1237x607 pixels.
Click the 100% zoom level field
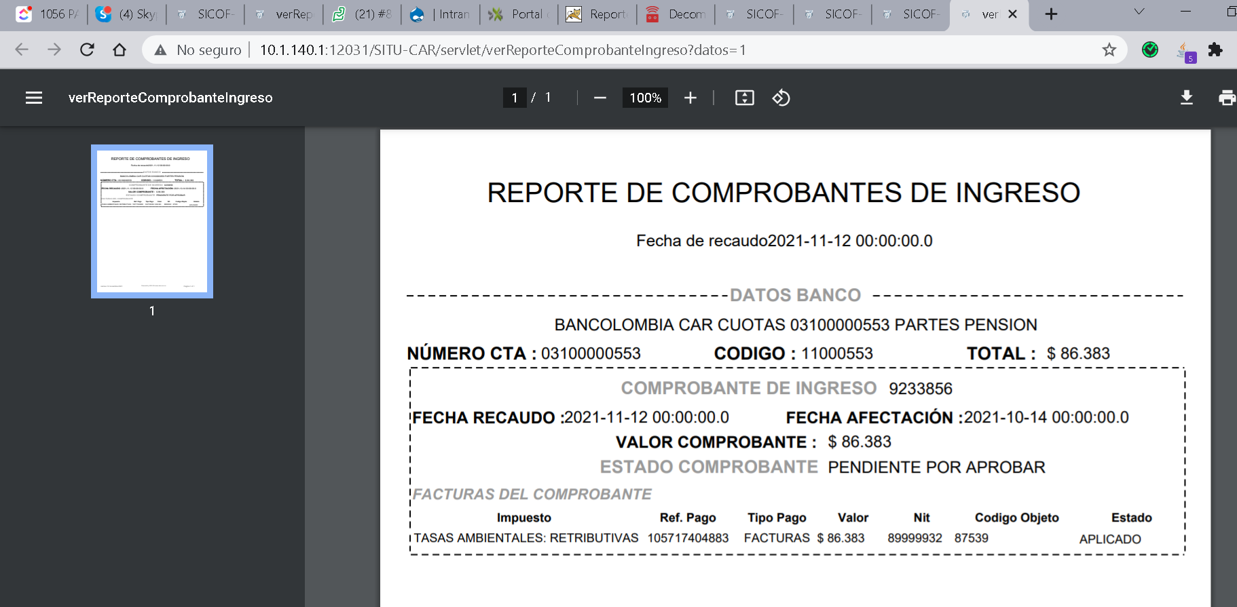[645, 98]
